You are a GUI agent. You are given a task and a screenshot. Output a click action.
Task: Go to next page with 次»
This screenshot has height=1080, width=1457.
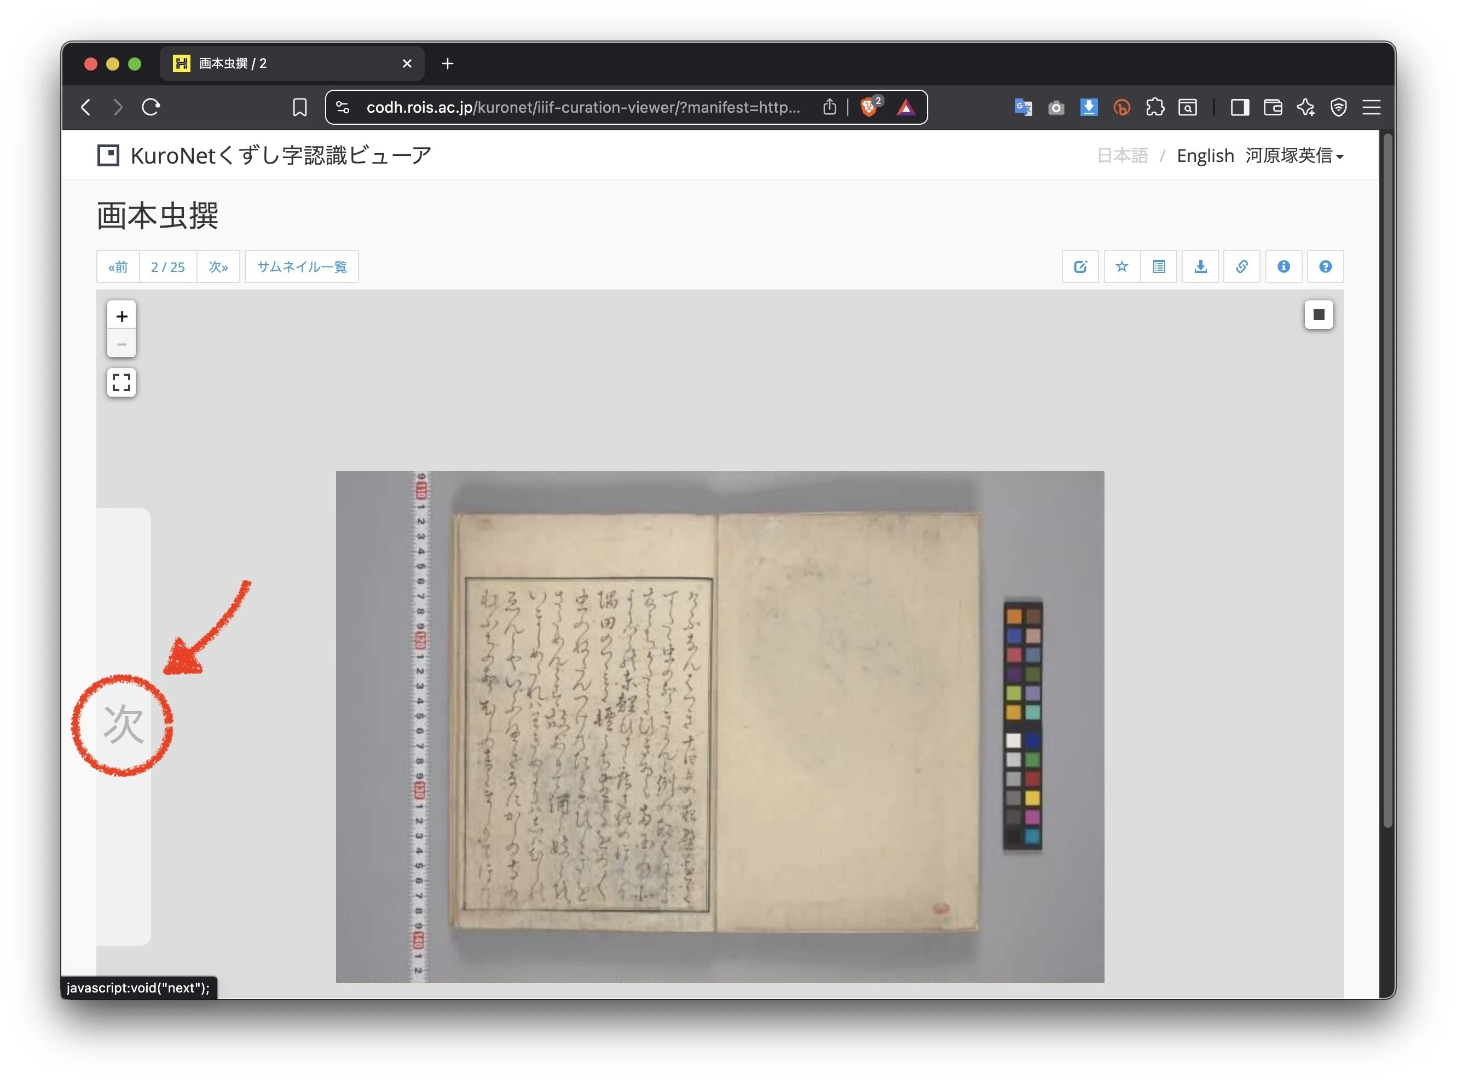coord(218,267)
